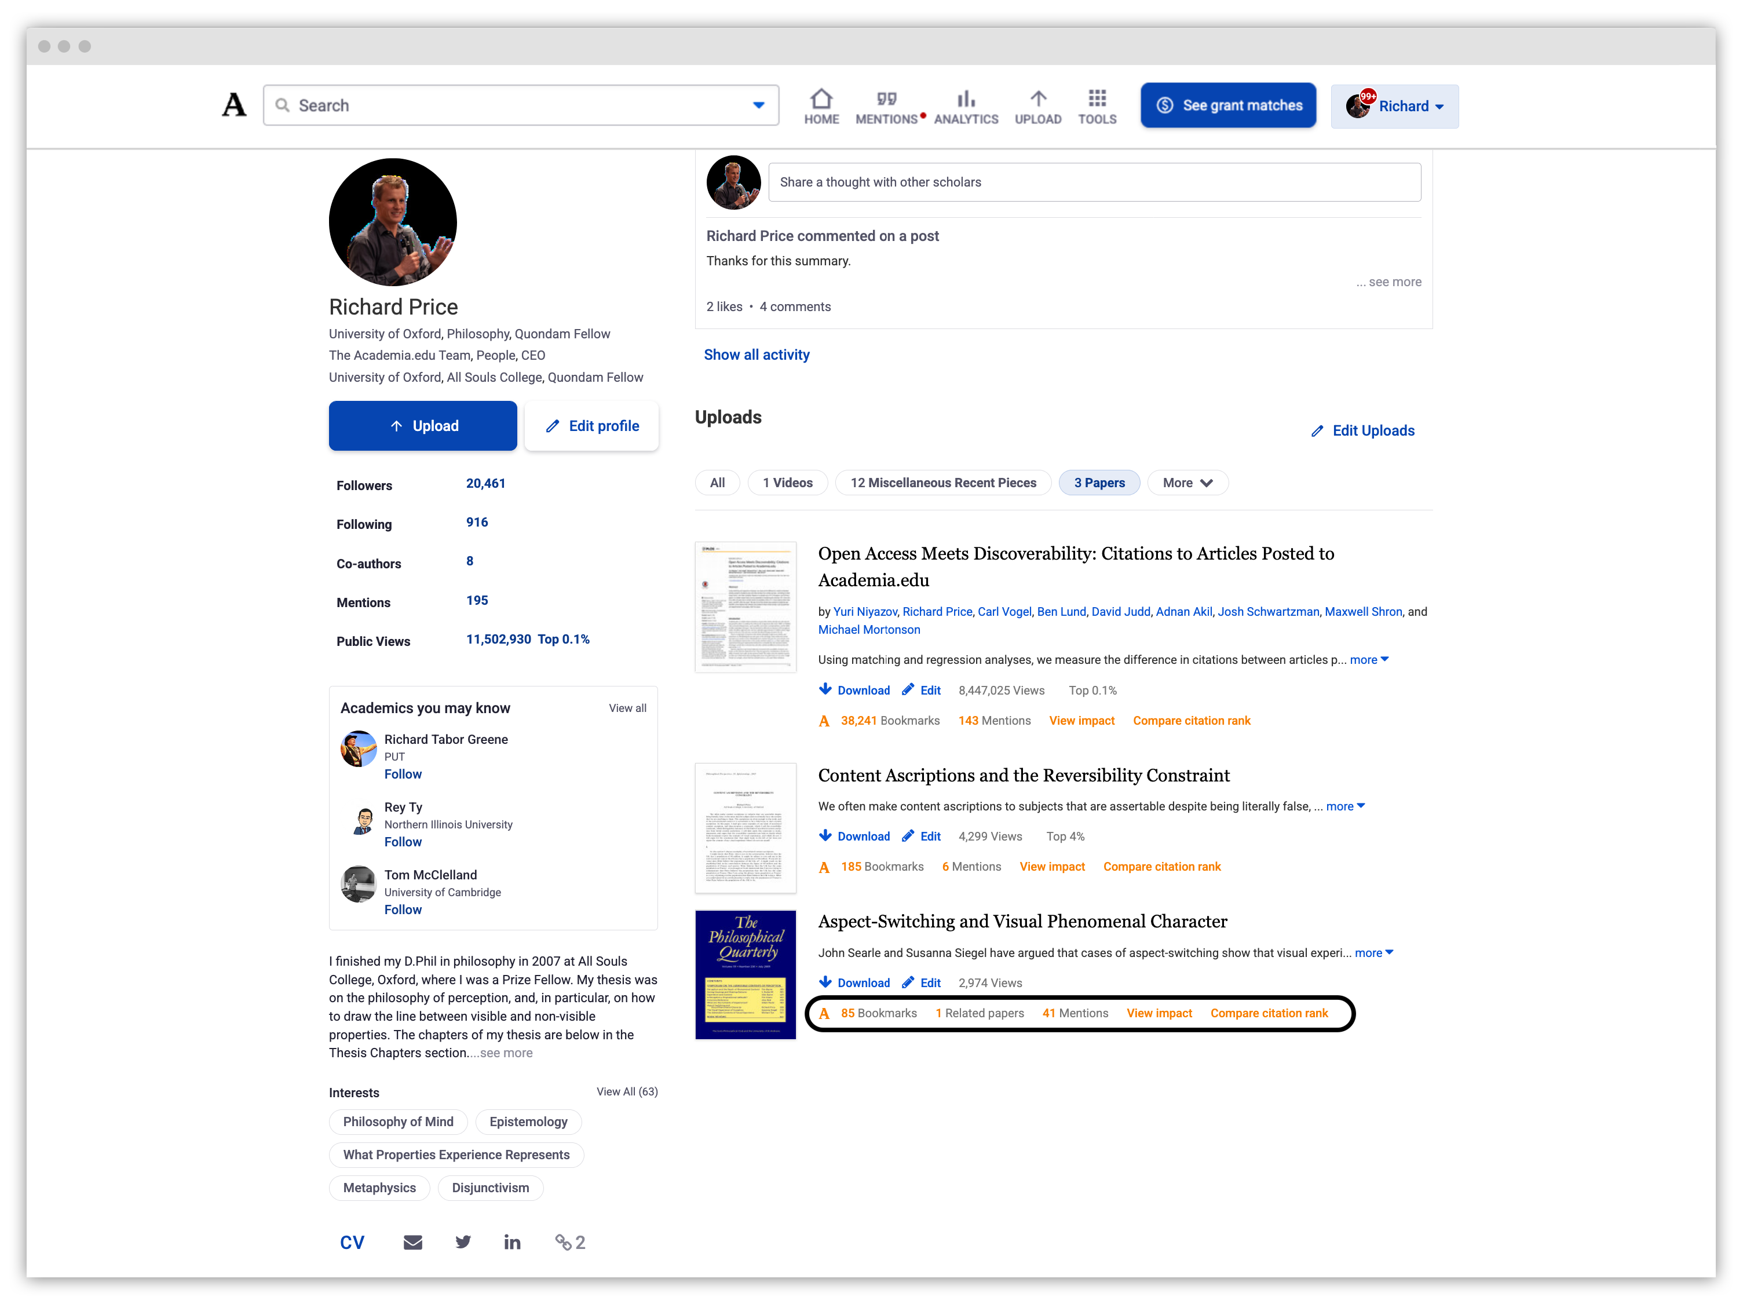Click pencil edit icon for Content Ascriptions paper

[x=908, y=835]
